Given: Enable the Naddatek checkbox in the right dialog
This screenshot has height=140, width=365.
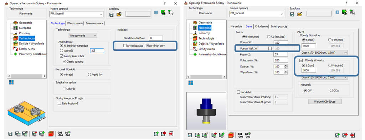Looking at the screenshot, I should [238, 92].
